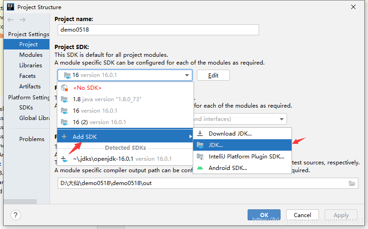
Task: Click the IntelliJ Platform Plugin SDK icon
Action: (200, 157)
